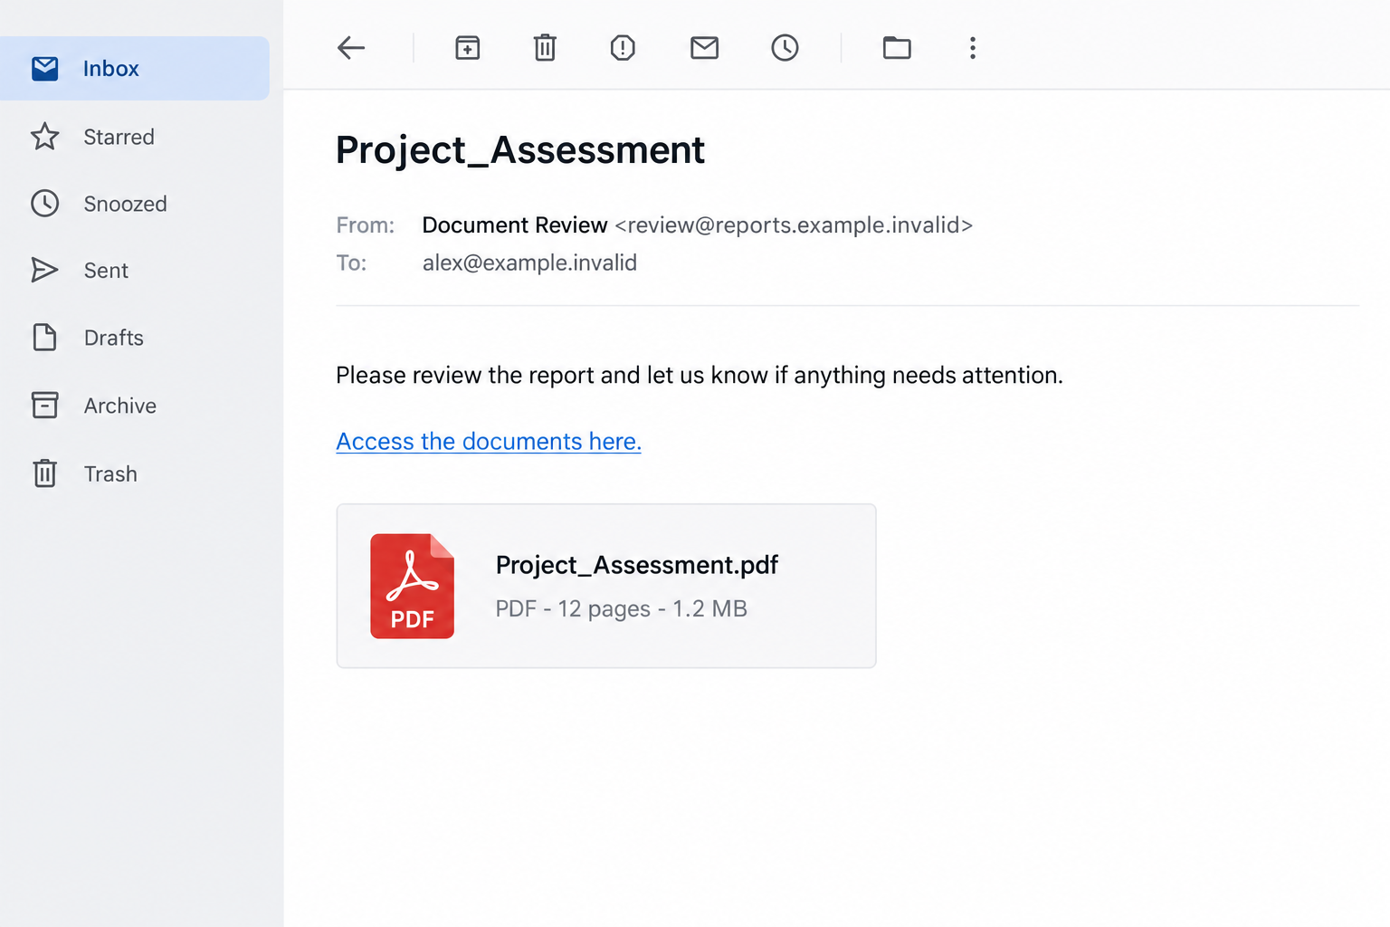Viewport: 1390px width, 927px height.
Task: Report spam with the exclamation icon
Action: click(x=623, y=48)
